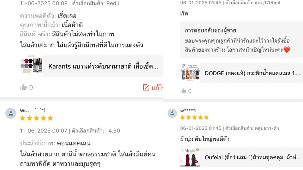Open w*****i reviewer avatar on right

pyautogui.click(x=172, y=113)
